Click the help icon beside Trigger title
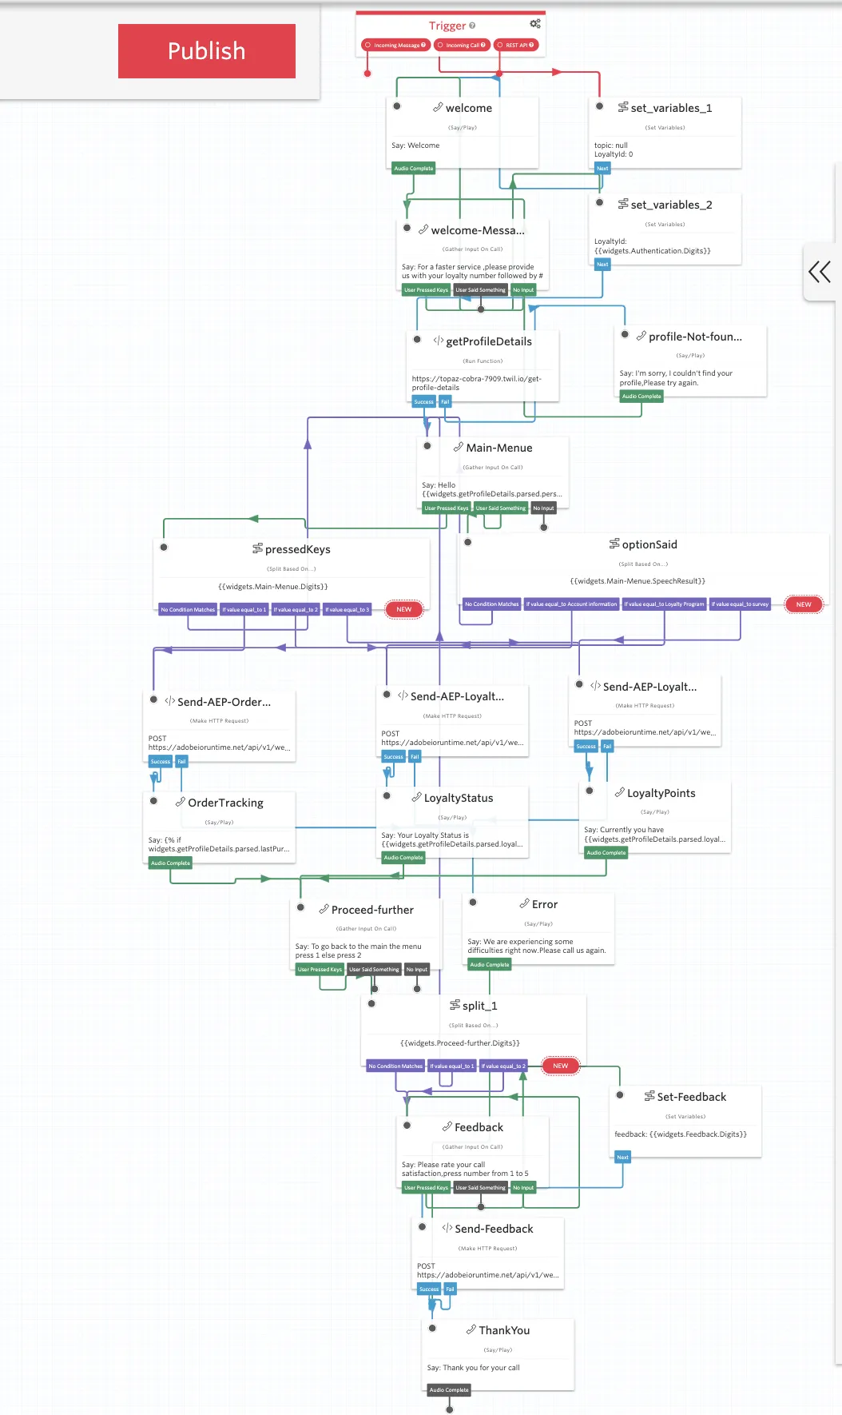The height and width of the screenshot is (1415, 842). [472, 26]
